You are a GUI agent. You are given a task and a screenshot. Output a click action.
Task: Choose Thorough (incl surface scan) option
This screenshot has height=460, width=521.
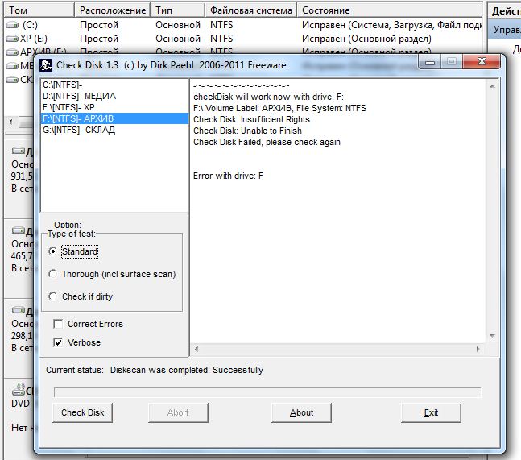pos(53,274)
